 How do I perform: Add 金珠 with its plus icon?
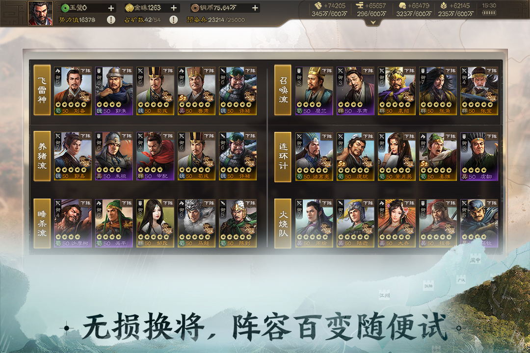[x=174, y=8]
